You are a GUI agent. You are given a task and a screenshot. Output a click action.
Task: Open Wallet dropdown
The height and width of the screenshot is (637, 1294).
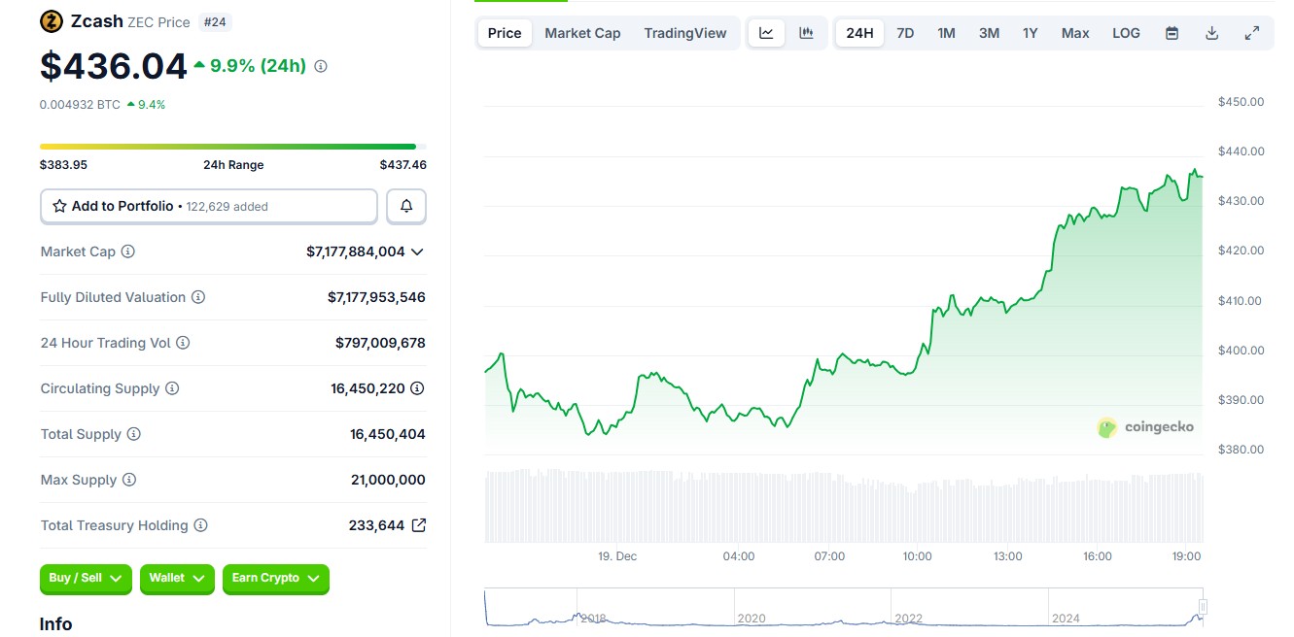pyautogui.click(x=177, y=578)
